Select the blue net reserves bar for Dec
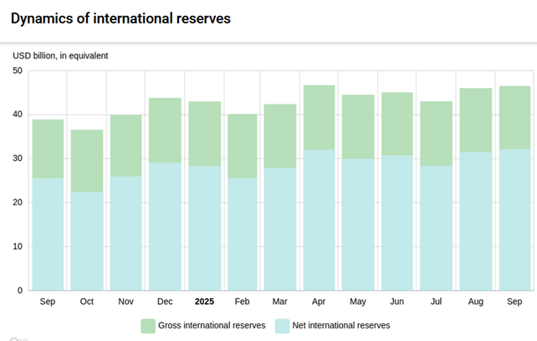 click(164, 226)
